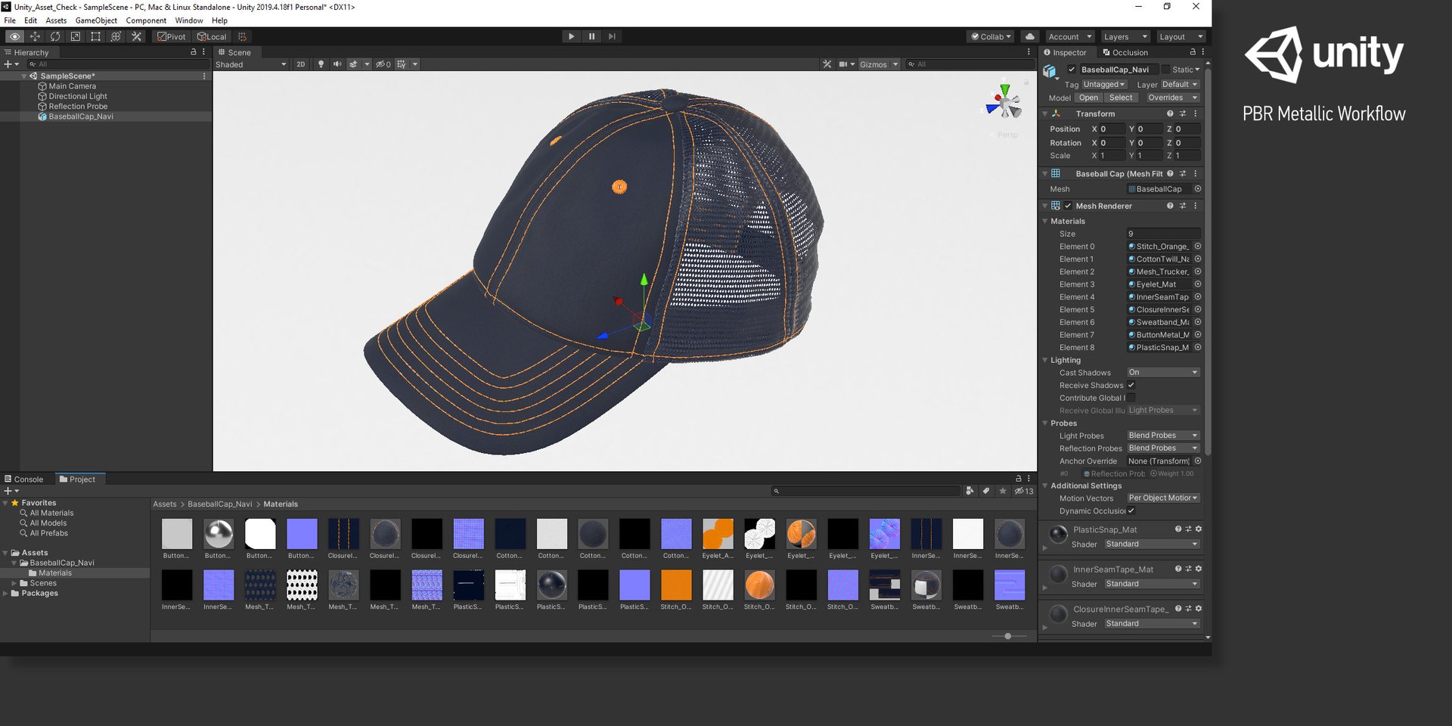
Task: Toggle Local handle rotation
Action: click(x=212, y=36)
